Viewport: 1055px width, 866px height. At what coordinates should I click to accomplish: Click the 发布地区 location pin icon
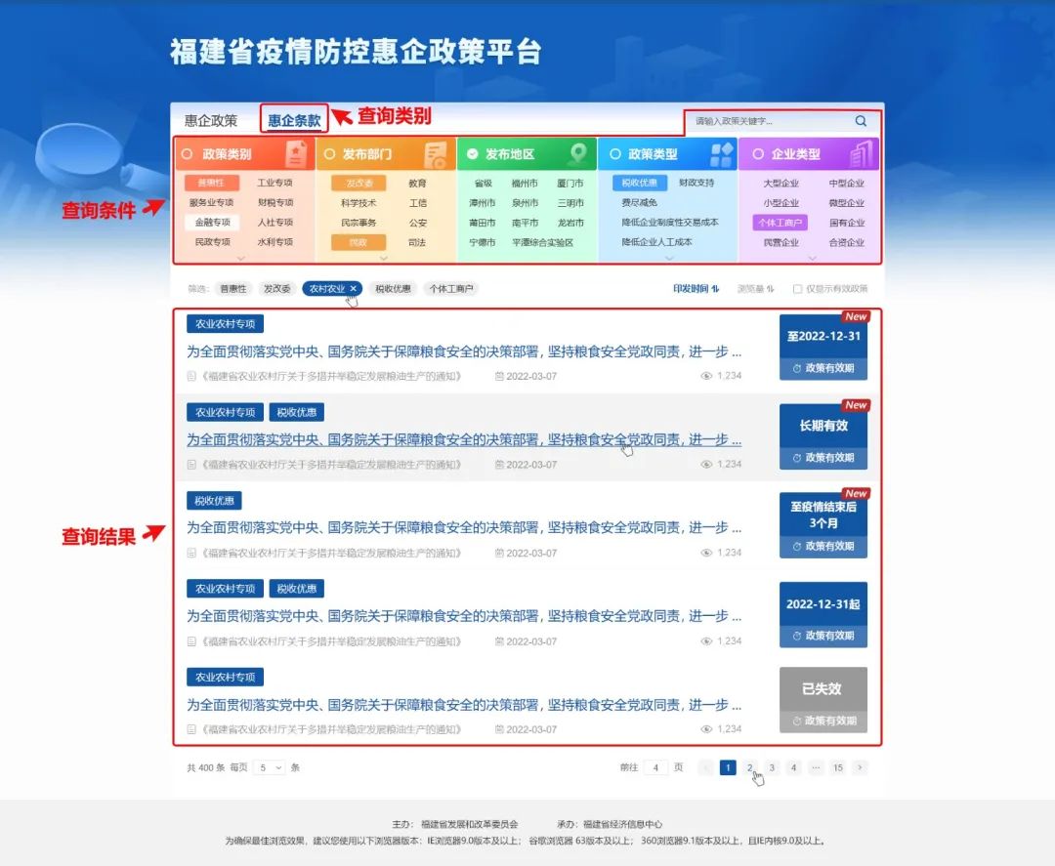[578, 154]
